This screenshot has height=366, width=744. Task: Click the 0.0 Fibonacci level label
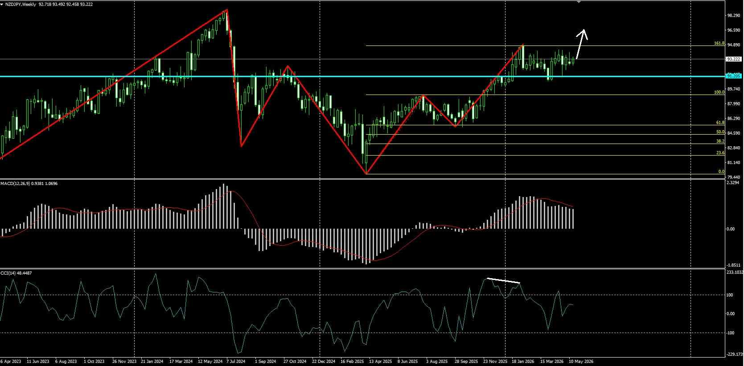pos(721,172)
